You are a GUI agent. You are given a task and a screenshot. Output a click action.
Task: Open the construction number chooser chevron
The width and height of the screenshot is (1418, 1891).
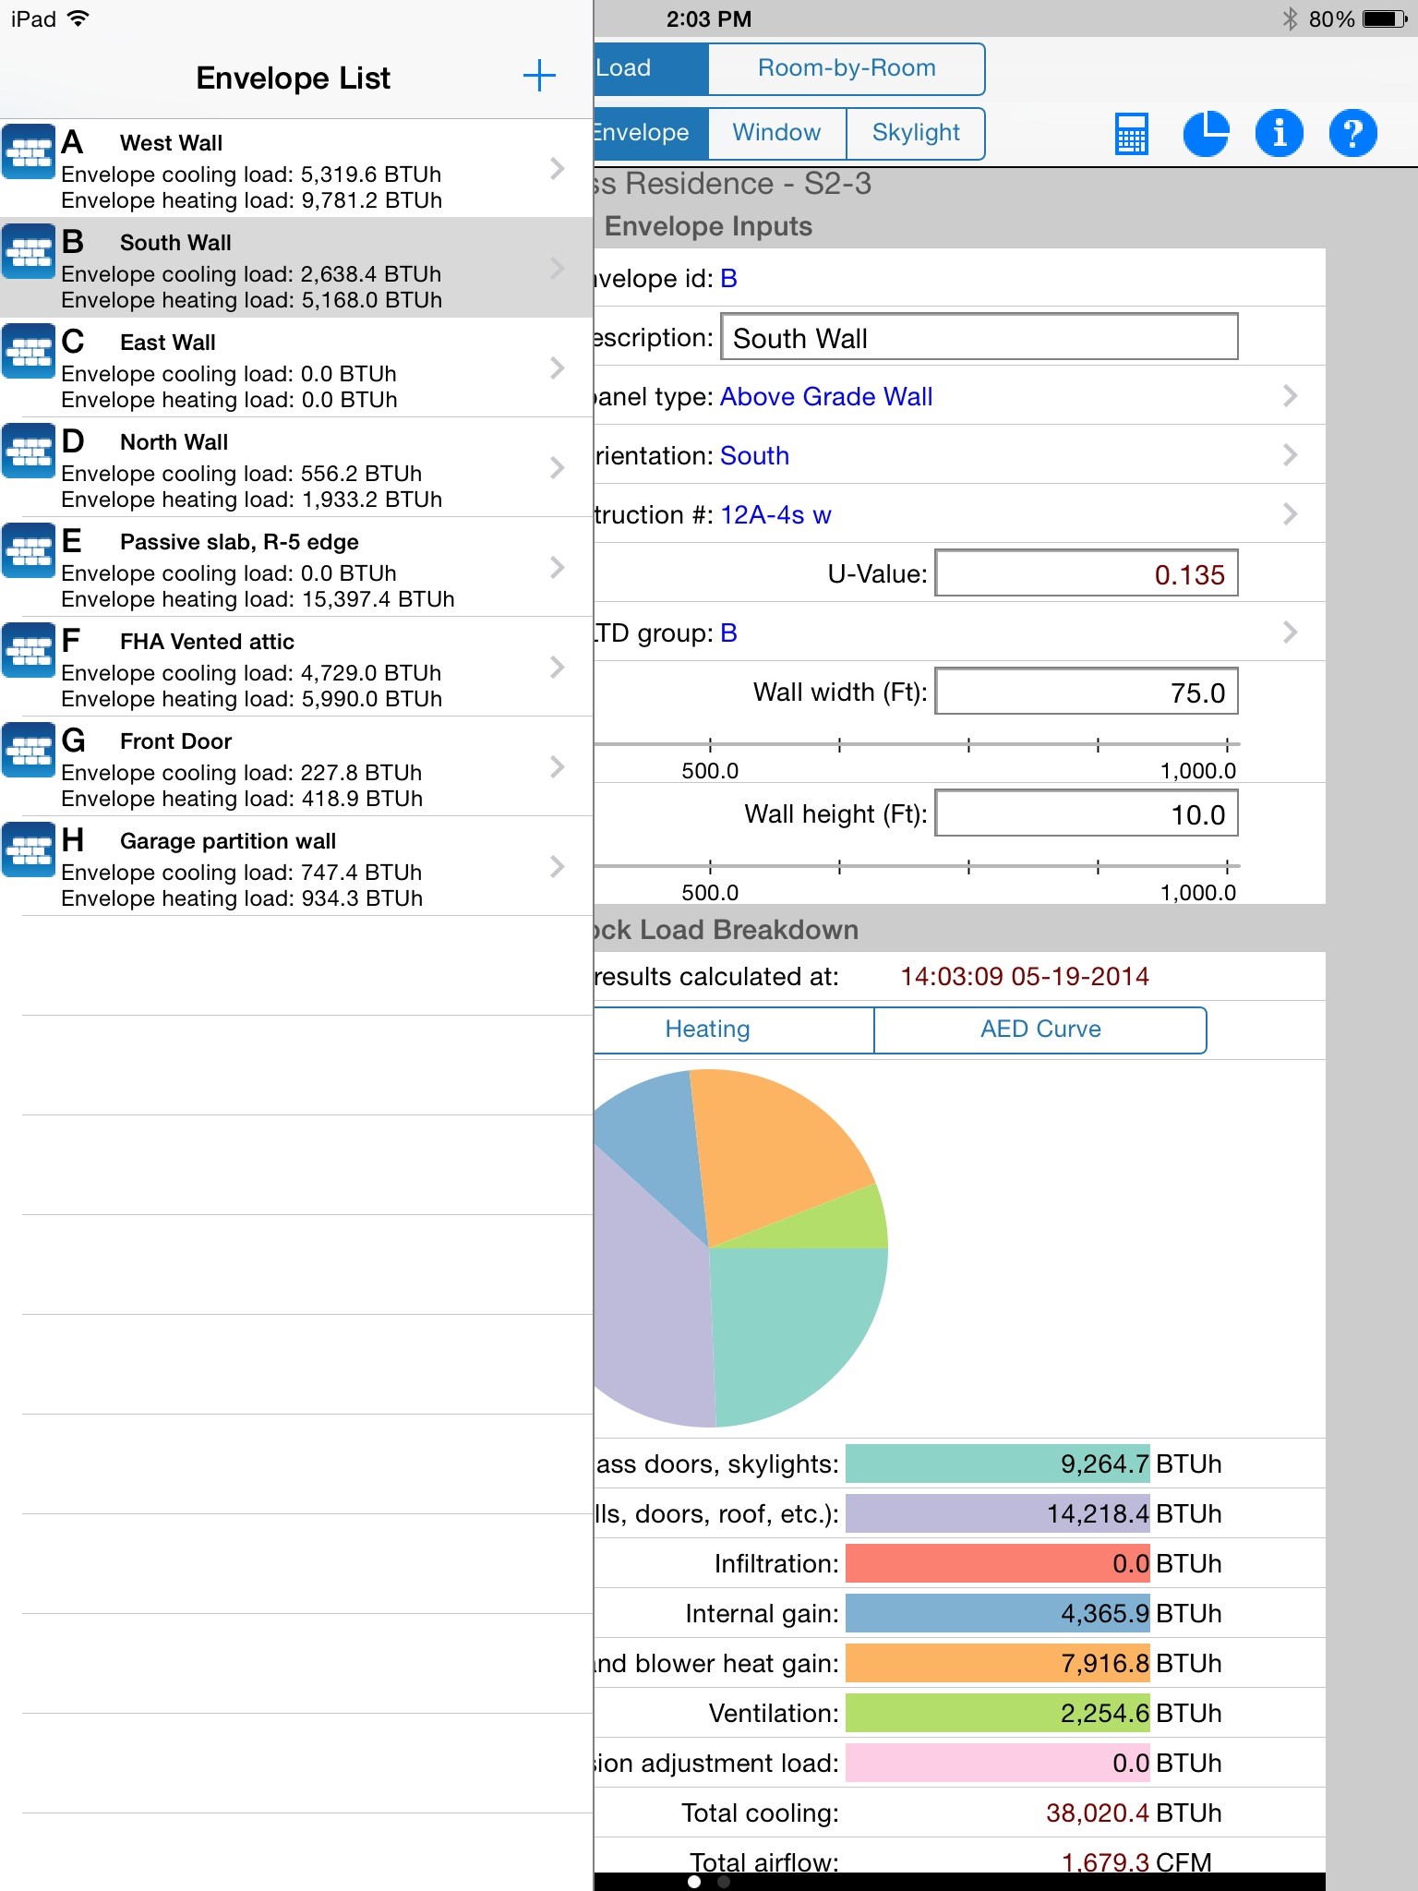(x=1291, y=514)
